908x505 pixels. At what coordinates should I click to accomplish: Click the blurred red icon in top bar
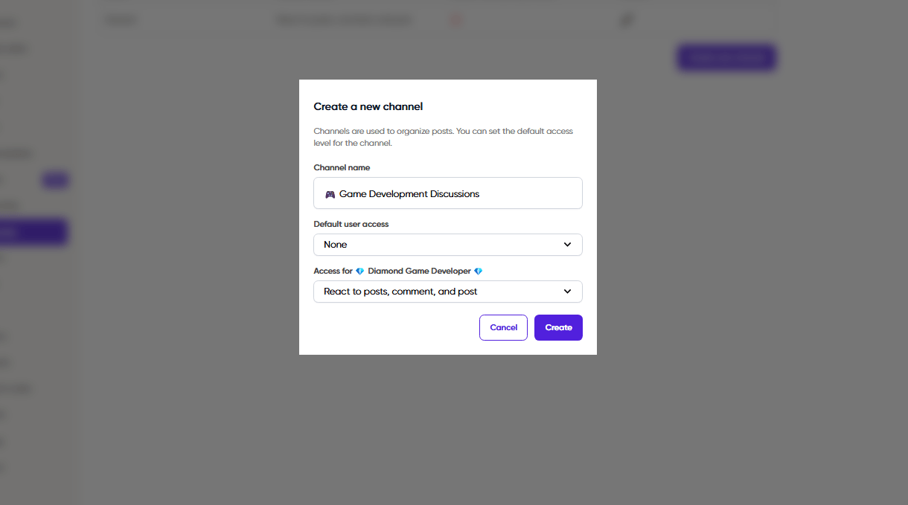[x=456, y=20]
